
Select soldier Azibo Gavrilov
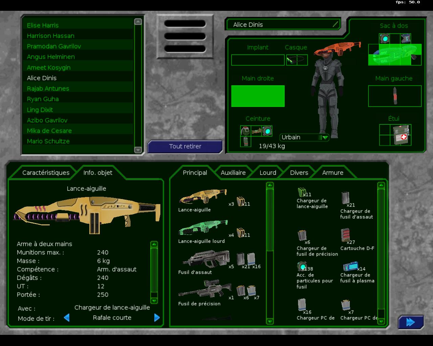click(78, 120)
